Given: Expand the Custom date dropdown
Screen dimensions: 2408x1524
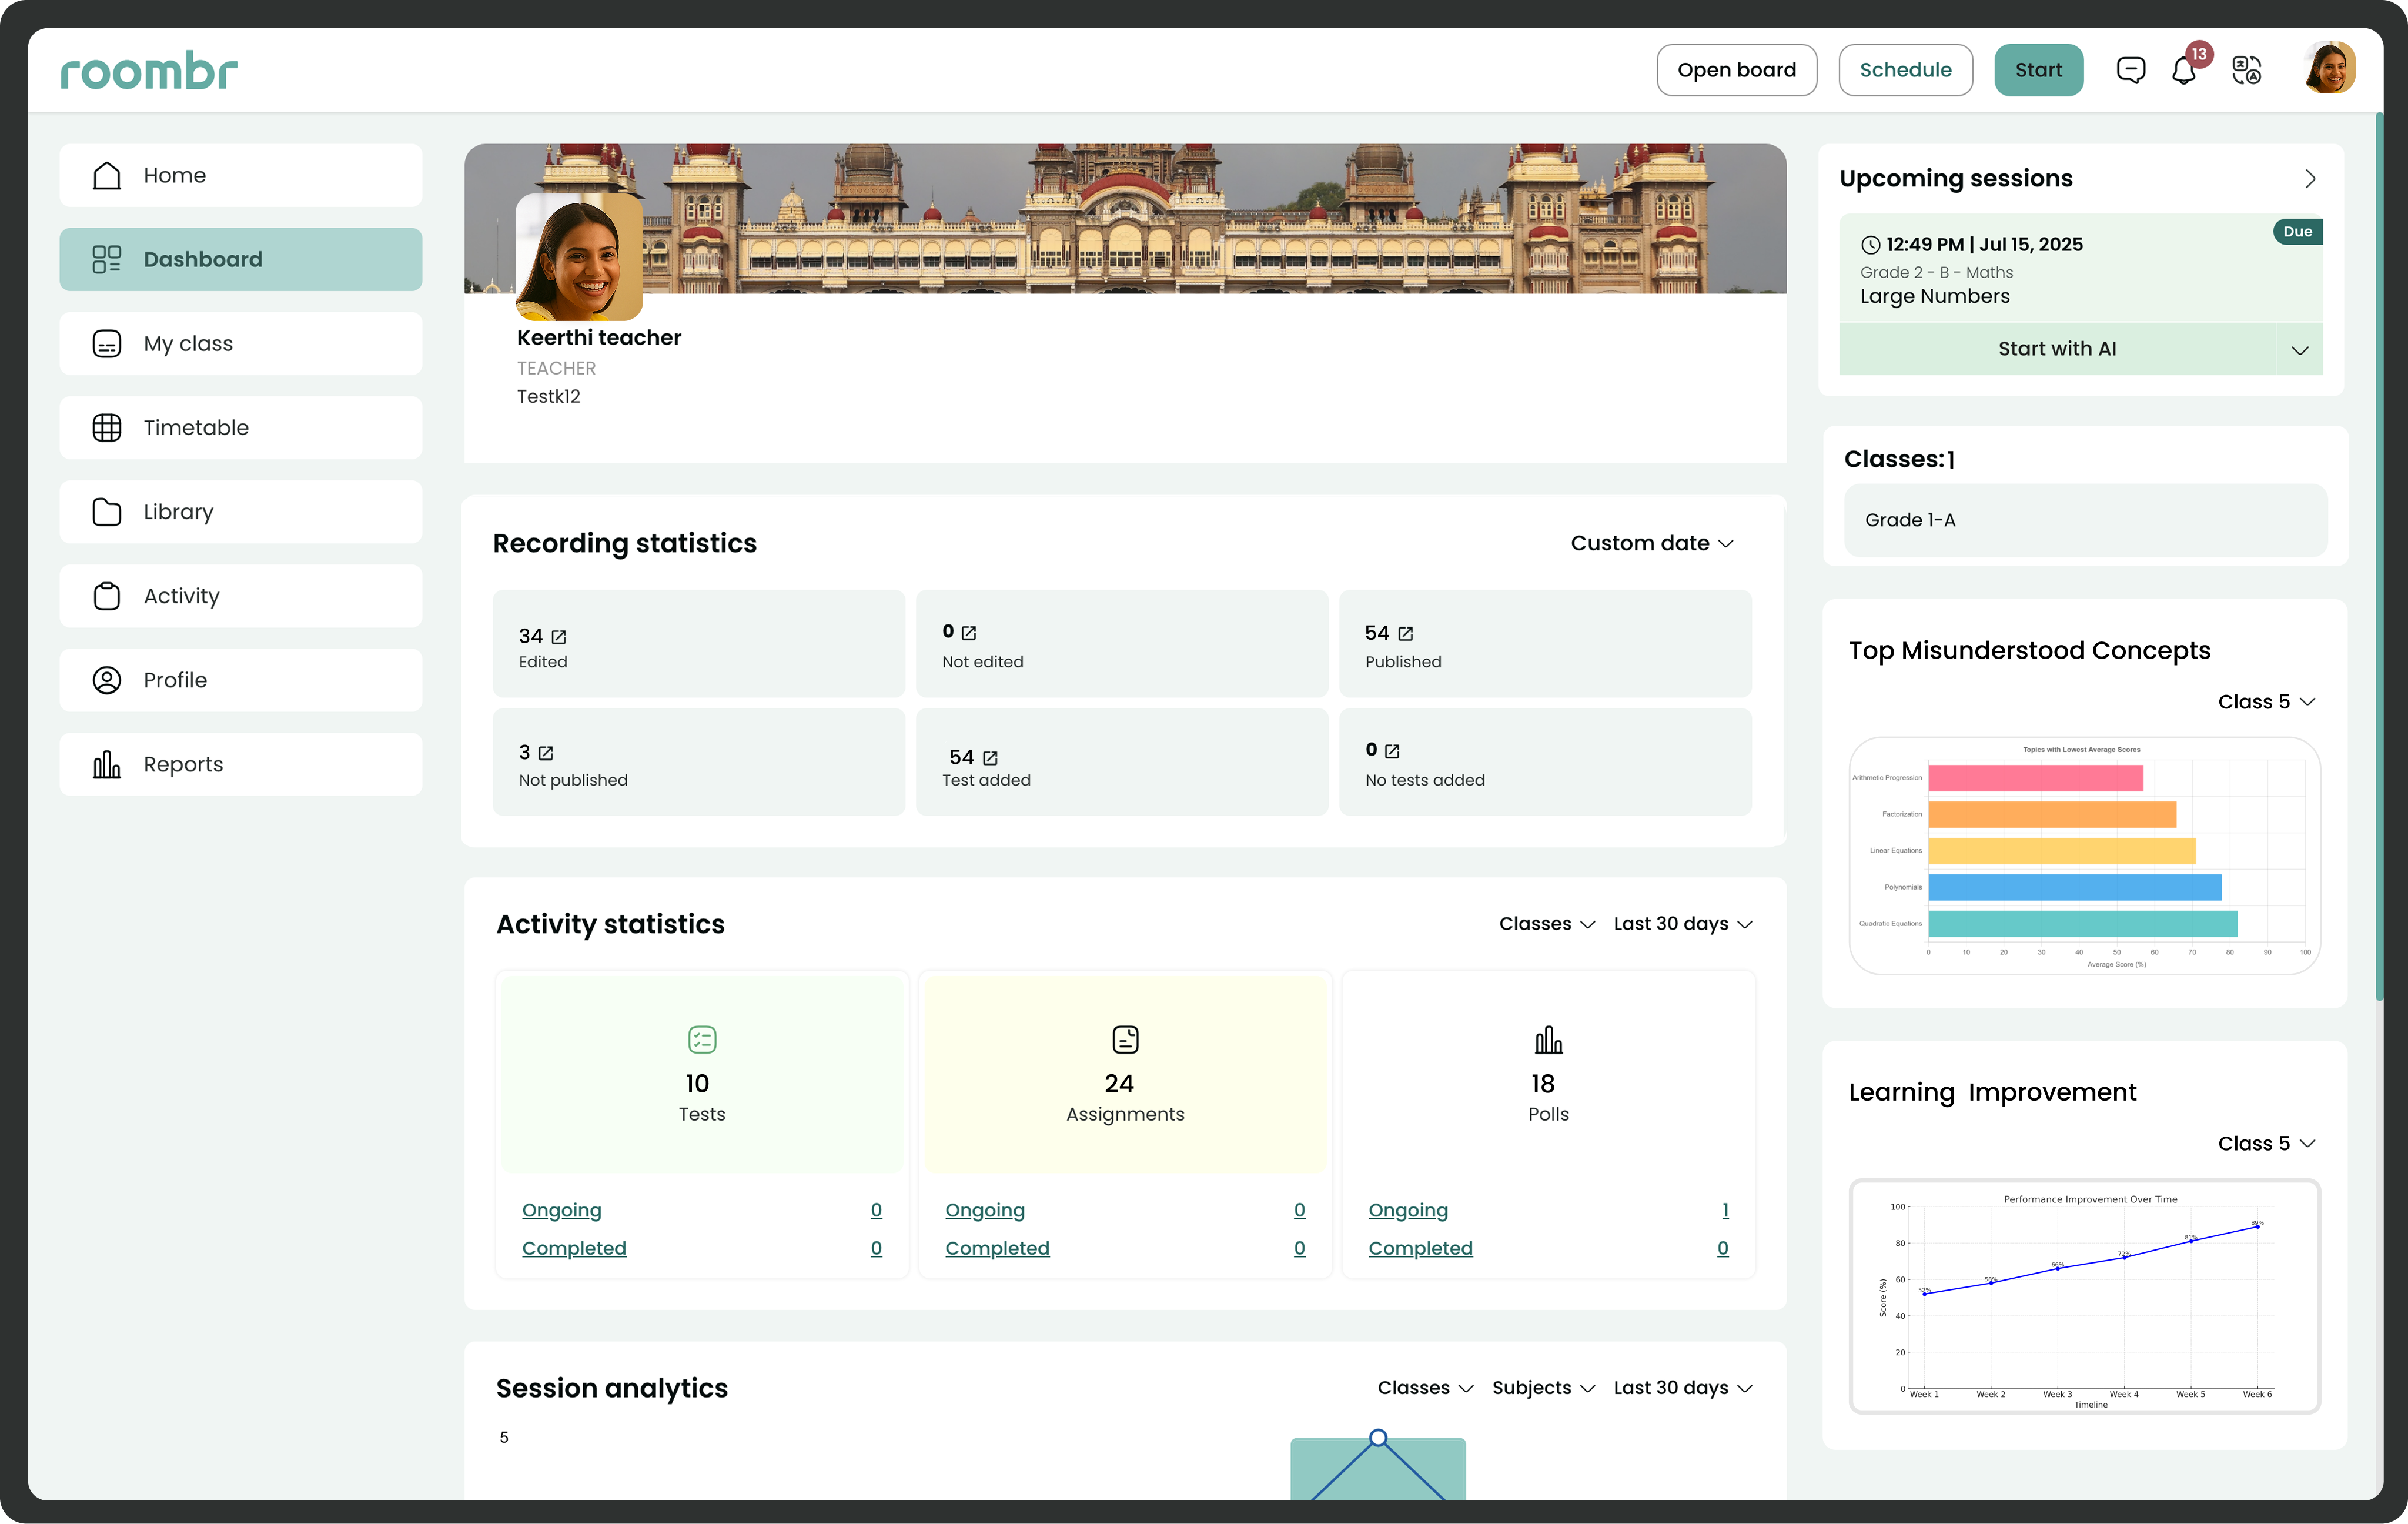Looking at the screenshot, I should [1651, 543].
